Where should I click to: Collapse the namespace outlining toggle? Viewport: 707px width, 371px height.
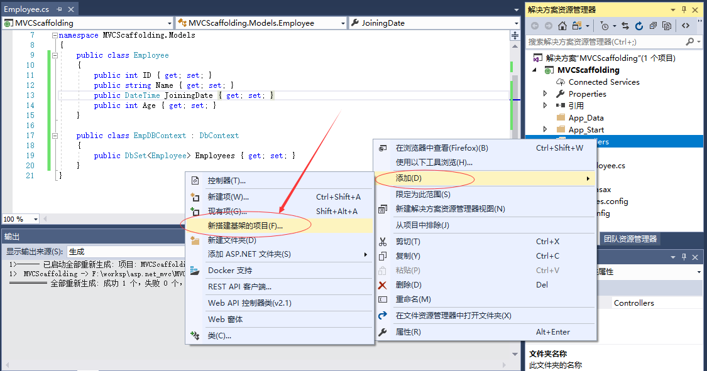tap(55, 35)
